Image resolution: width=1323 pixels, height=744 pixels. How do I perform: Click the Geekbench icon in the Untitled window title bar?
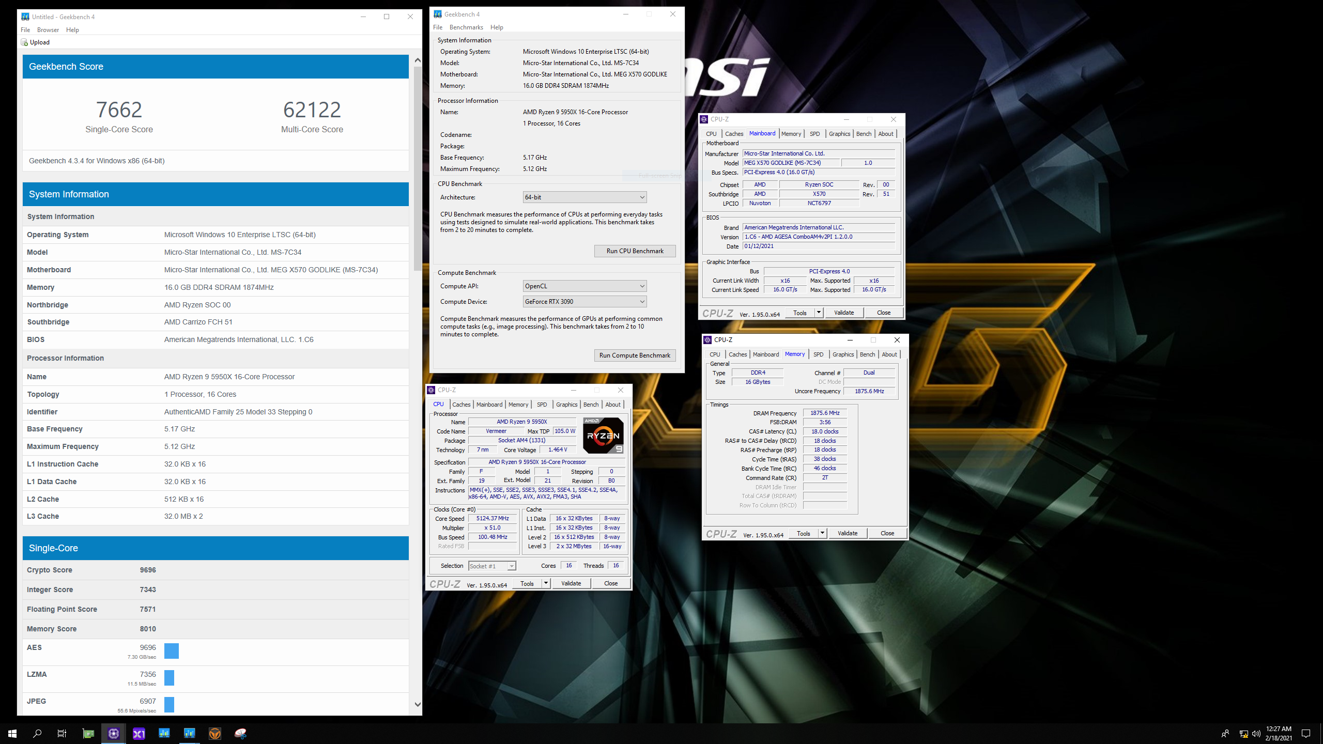click(x=25, y=17)
